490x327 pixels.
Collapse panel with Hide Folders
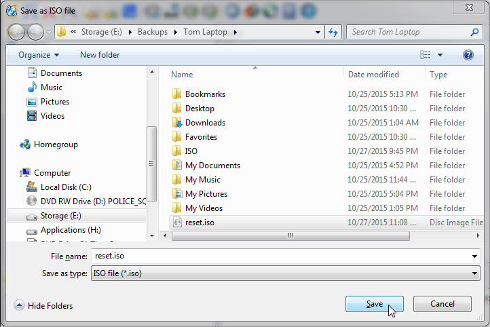tap(44, 306)
